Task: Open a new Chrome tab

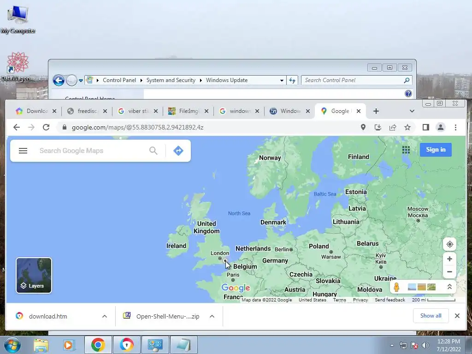Action: click(376, 111)
